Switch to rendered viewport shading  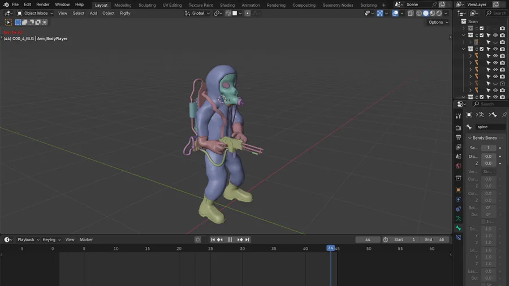point(439,14)
